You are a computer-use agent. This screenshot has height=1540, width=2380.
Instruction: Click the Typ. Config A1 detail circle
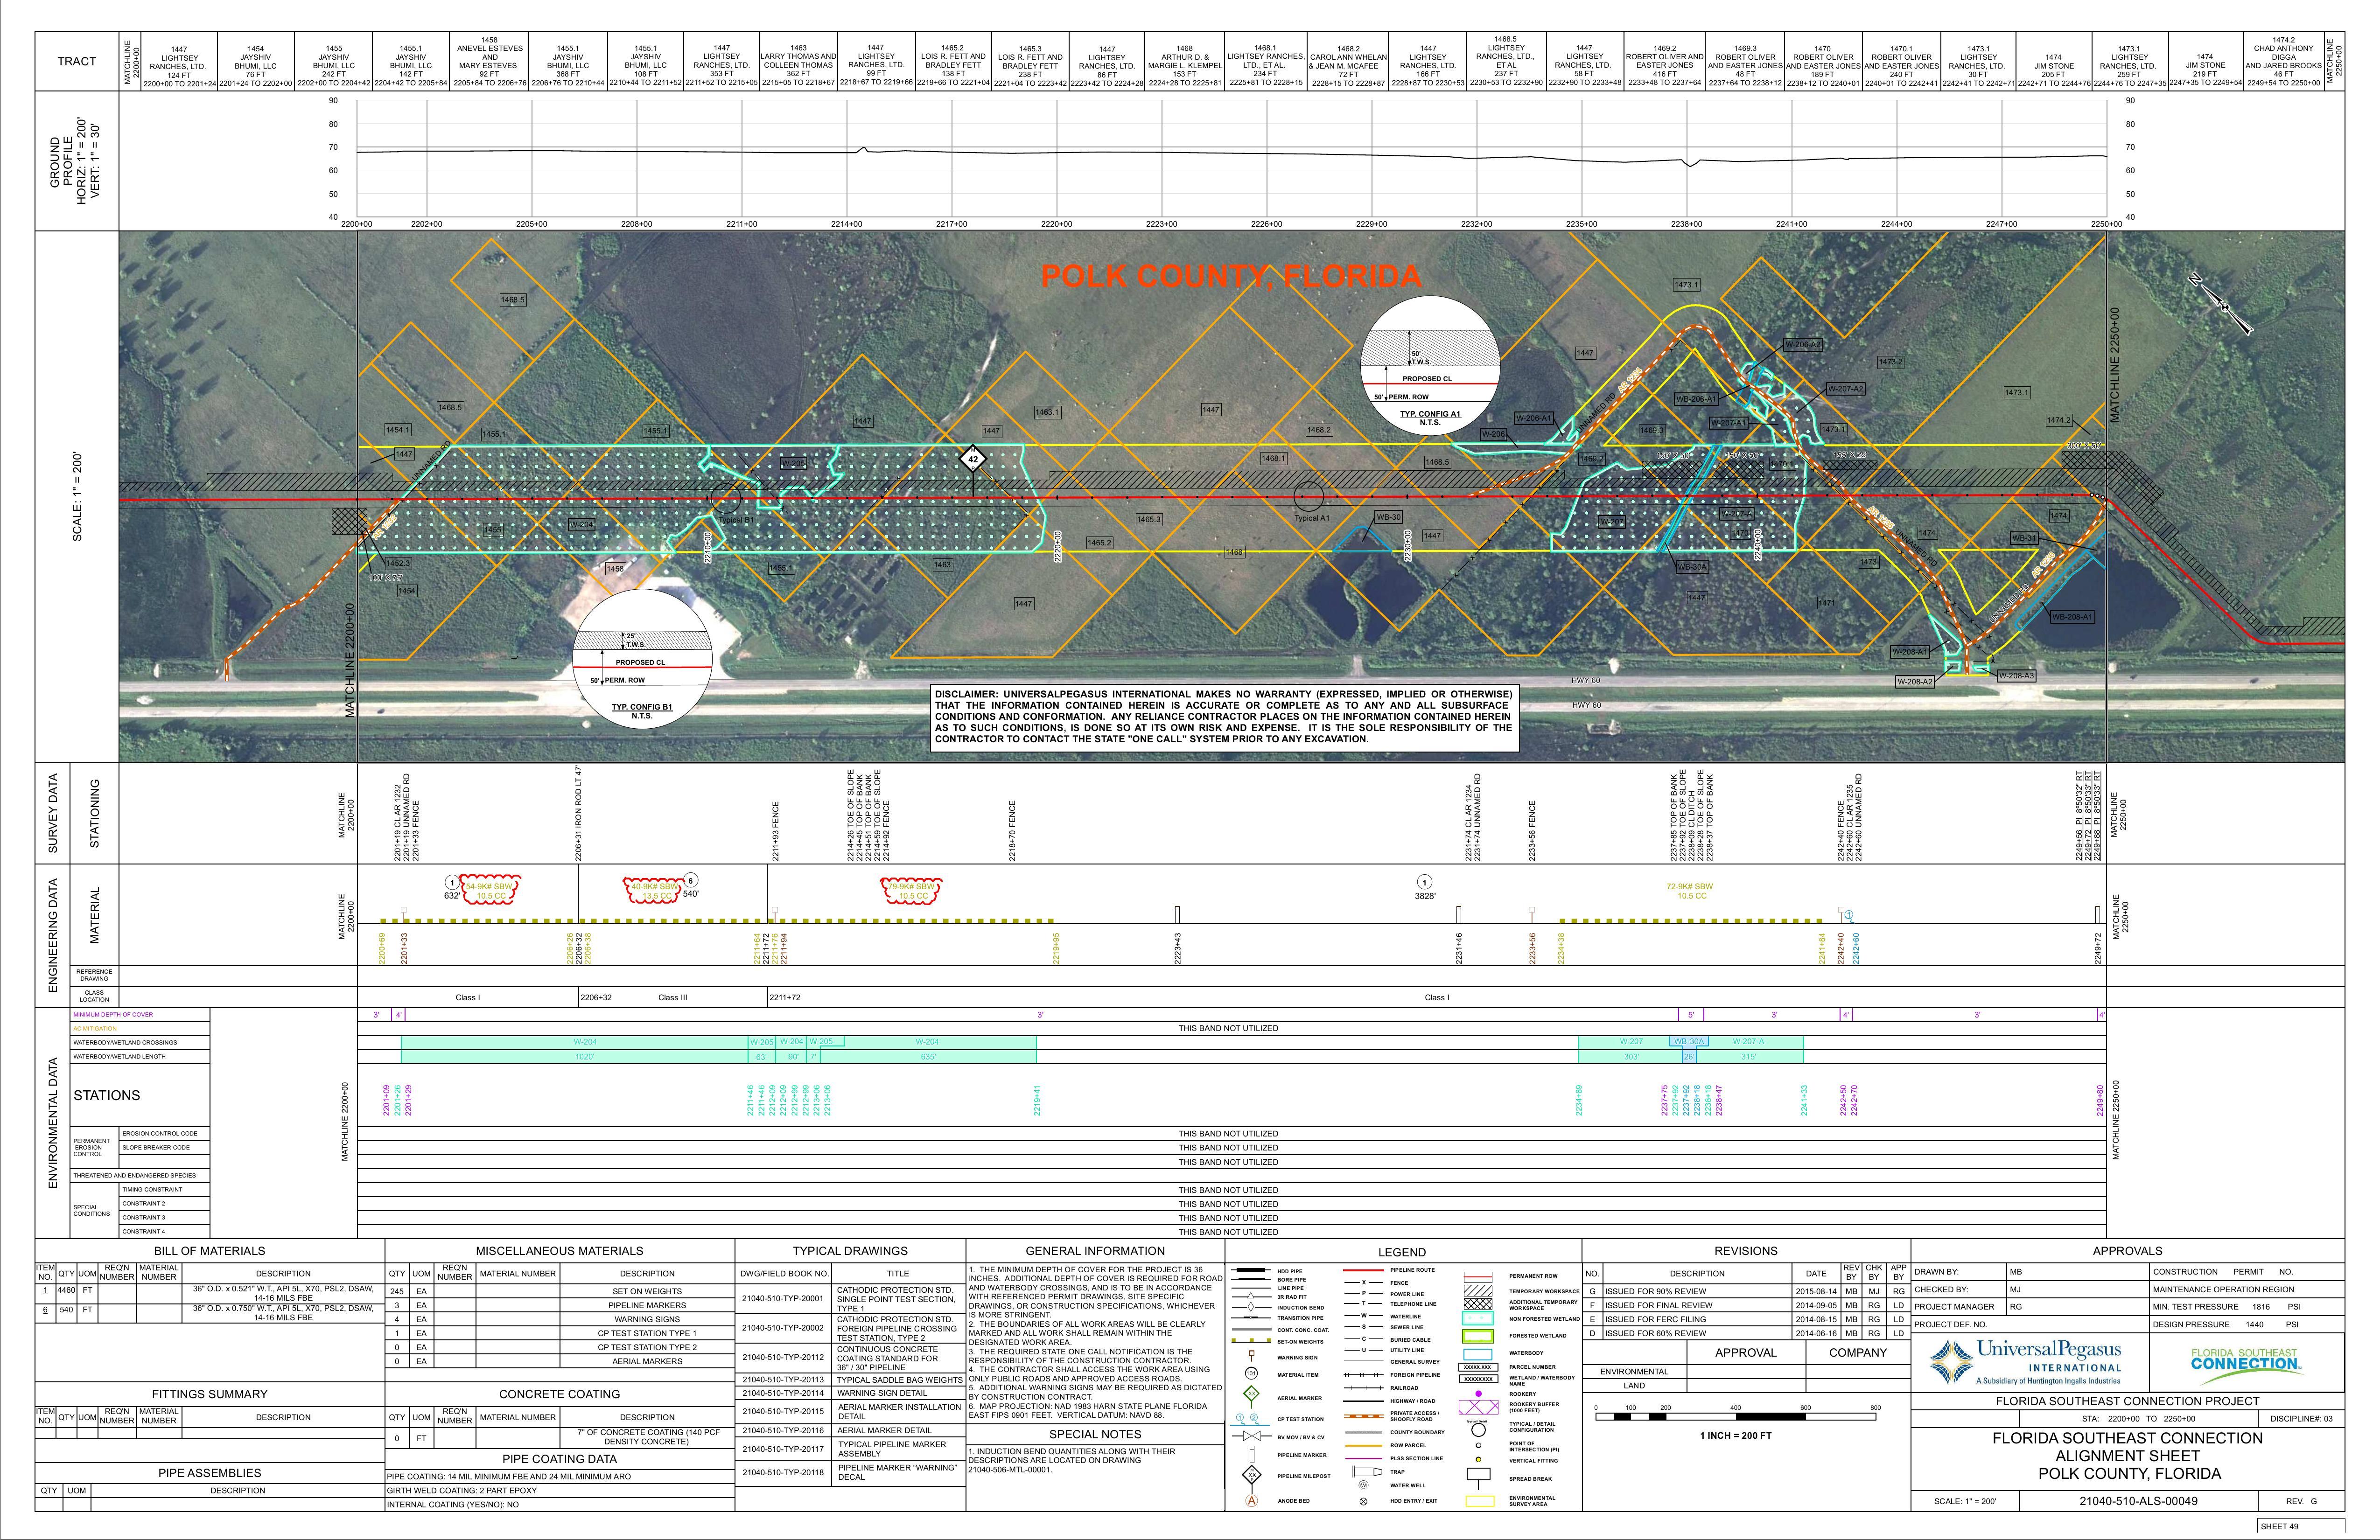click(1430, 364)
